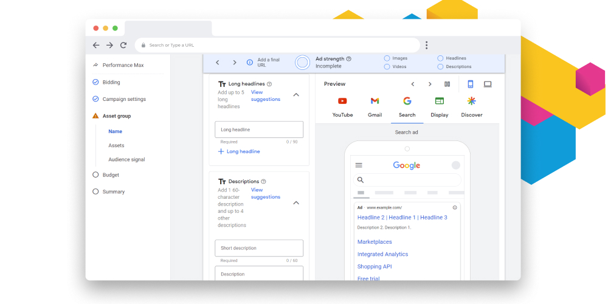Click into the second Description field
Viewport: 608px width, 304px height.
[x=259, y=274]
